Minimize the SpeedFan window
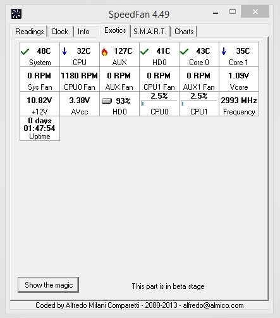Screen dimensions: 280x318 point(216,13)
